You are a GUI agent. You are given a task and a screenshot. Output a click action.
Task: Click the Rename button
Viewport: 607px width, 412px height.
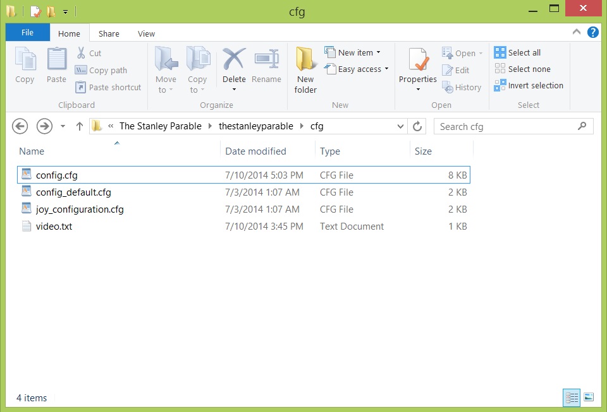coord(266,65)
